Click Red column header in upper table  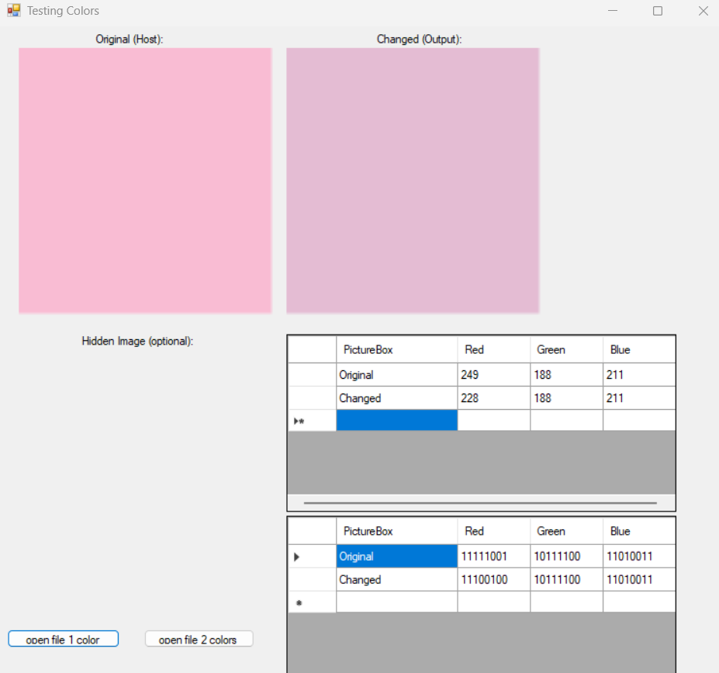(x=493, y=349)
